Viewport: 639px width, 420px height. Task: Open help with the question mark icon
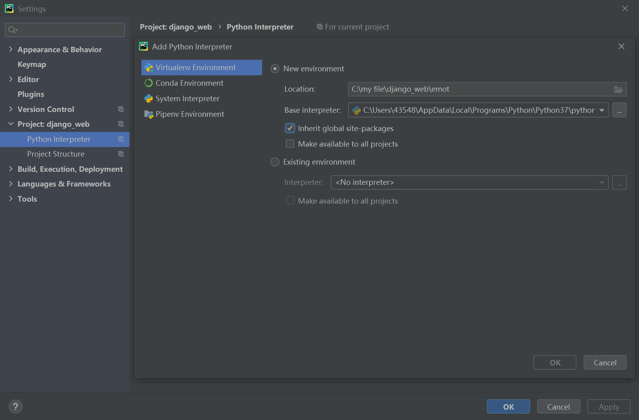[x=16, y=407]
